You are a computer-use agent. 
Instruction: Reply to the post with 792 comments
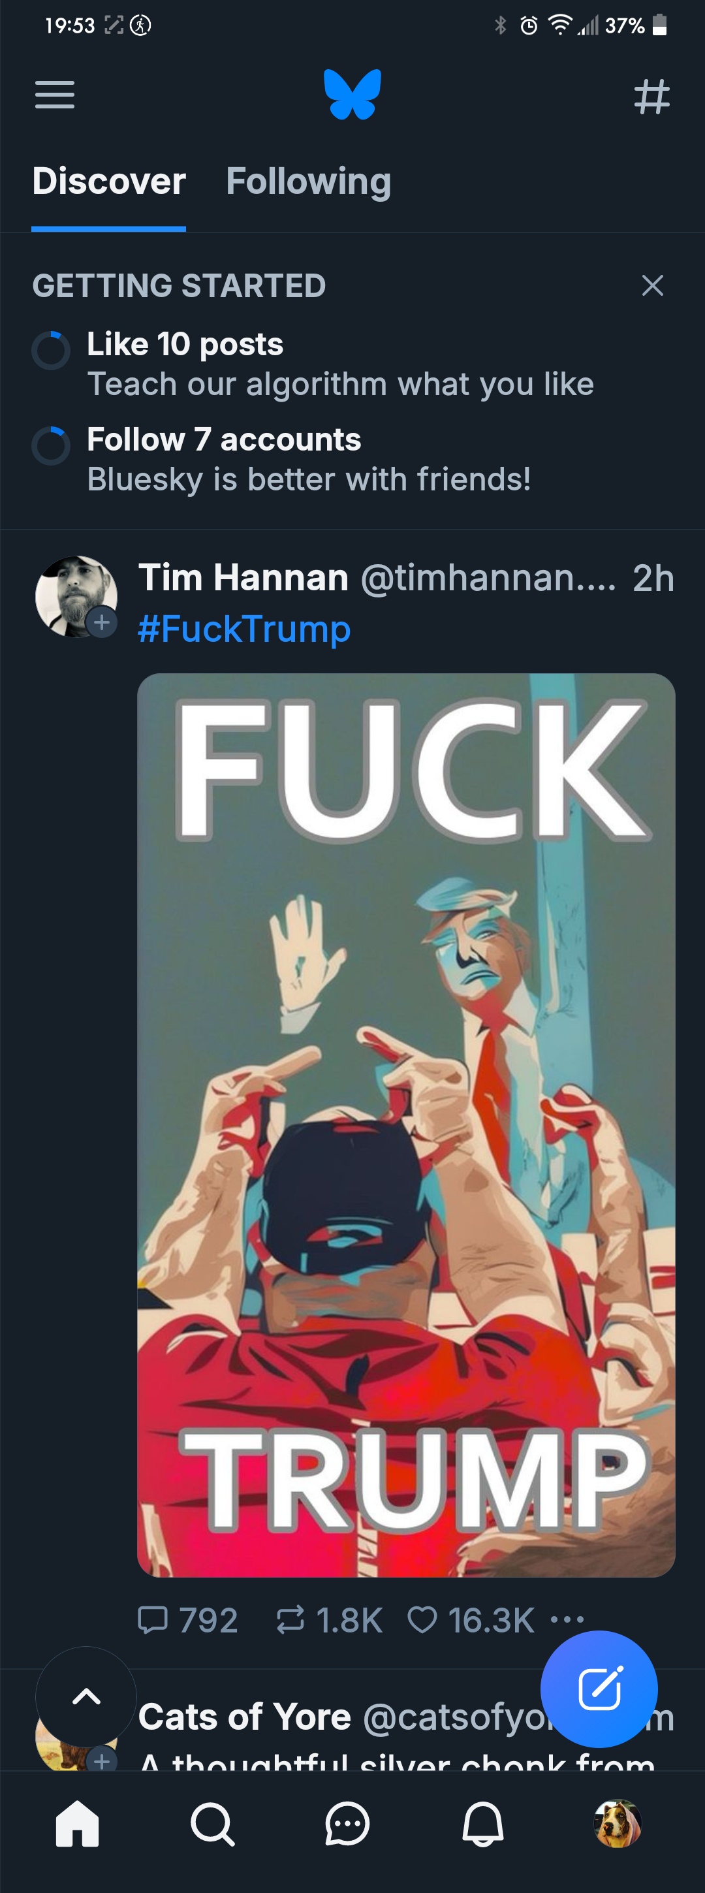(x=188, y=1620)
